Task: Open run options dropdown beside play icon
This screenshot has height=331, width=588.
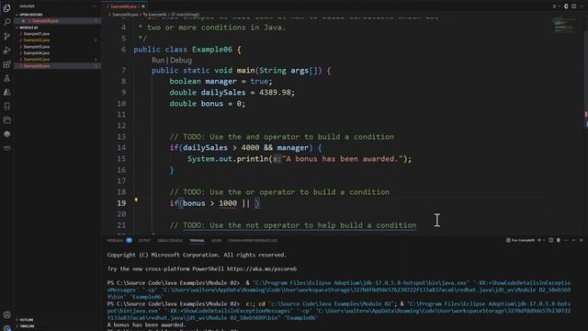Action: point(560,6)
